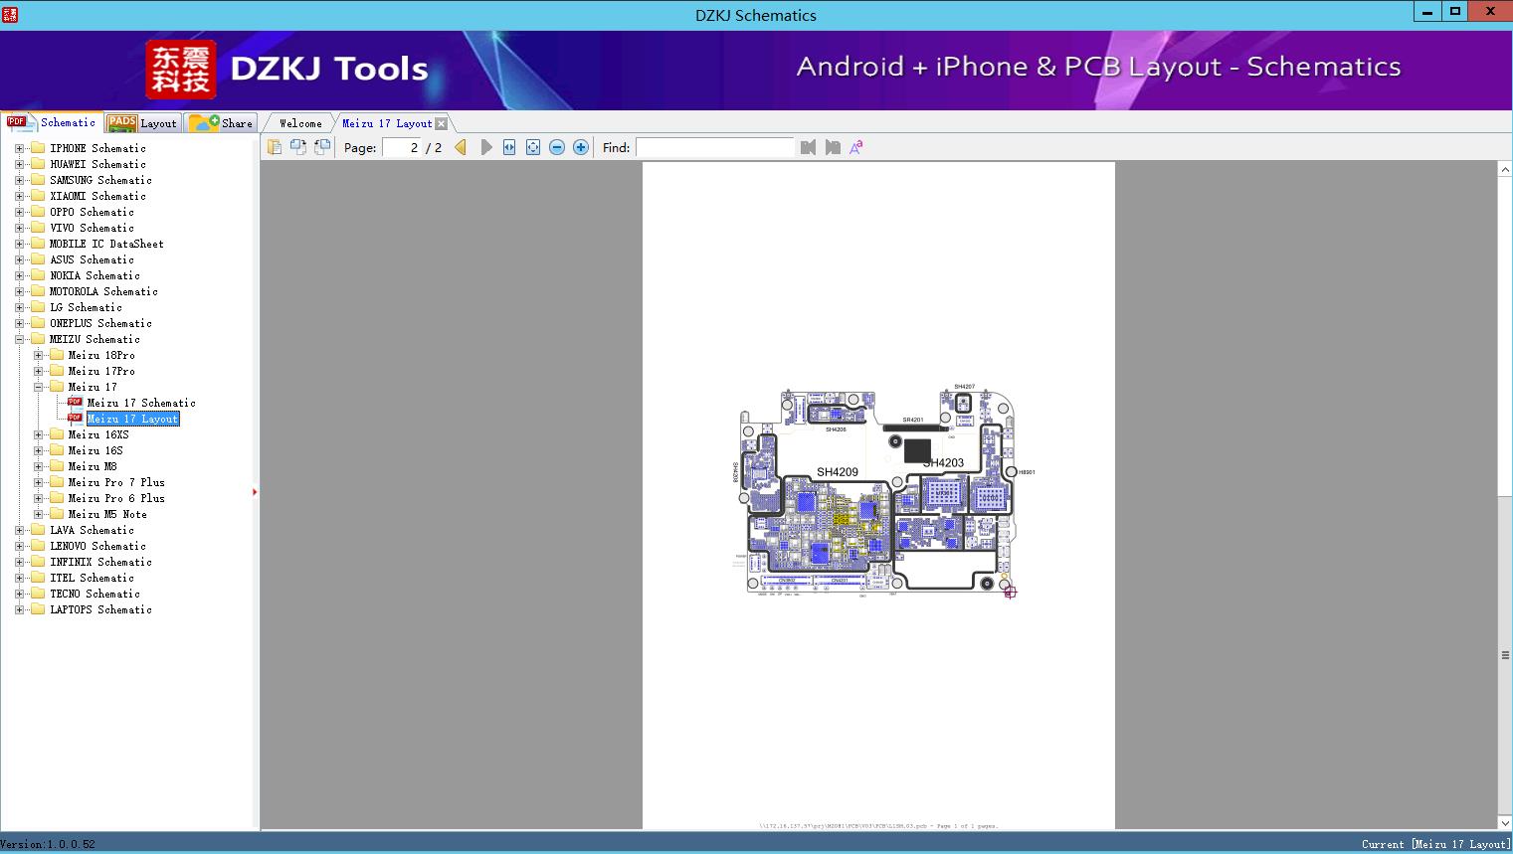Click the red DZKJ logo in the banner

tap(181, 70)
